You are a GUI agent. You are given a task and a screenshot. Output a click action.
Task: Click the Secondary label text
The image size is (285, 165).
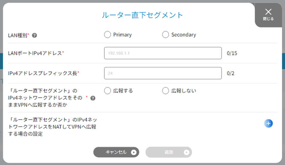(184, 35)
